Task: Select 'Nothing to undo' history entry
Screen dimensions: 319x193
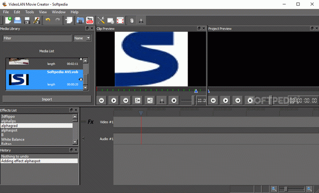Action: point(39,156)
